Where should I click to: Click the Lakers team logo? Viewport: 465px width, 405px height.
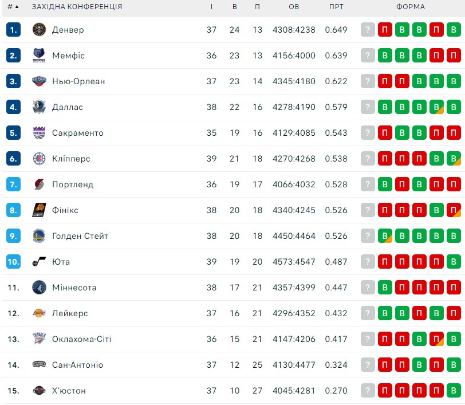click(x=39, y=313)
